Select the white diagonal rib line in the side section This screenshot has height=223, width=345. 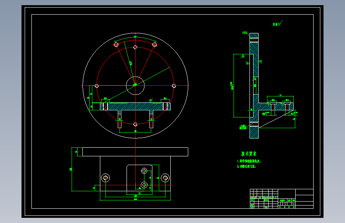point(276,119)
